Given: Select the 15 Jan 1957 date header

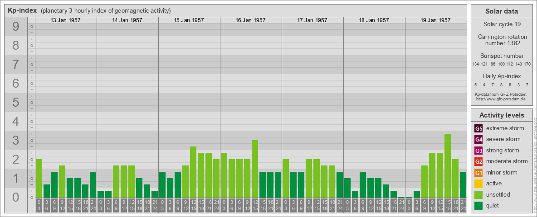Looking at the screenshot, I should 189,20.
